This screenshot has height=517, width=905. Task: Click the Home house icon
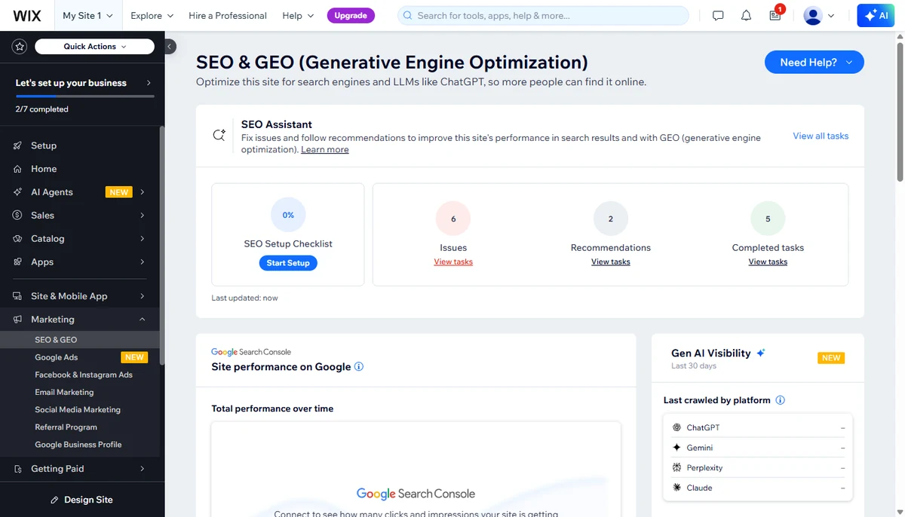[17, 169]
